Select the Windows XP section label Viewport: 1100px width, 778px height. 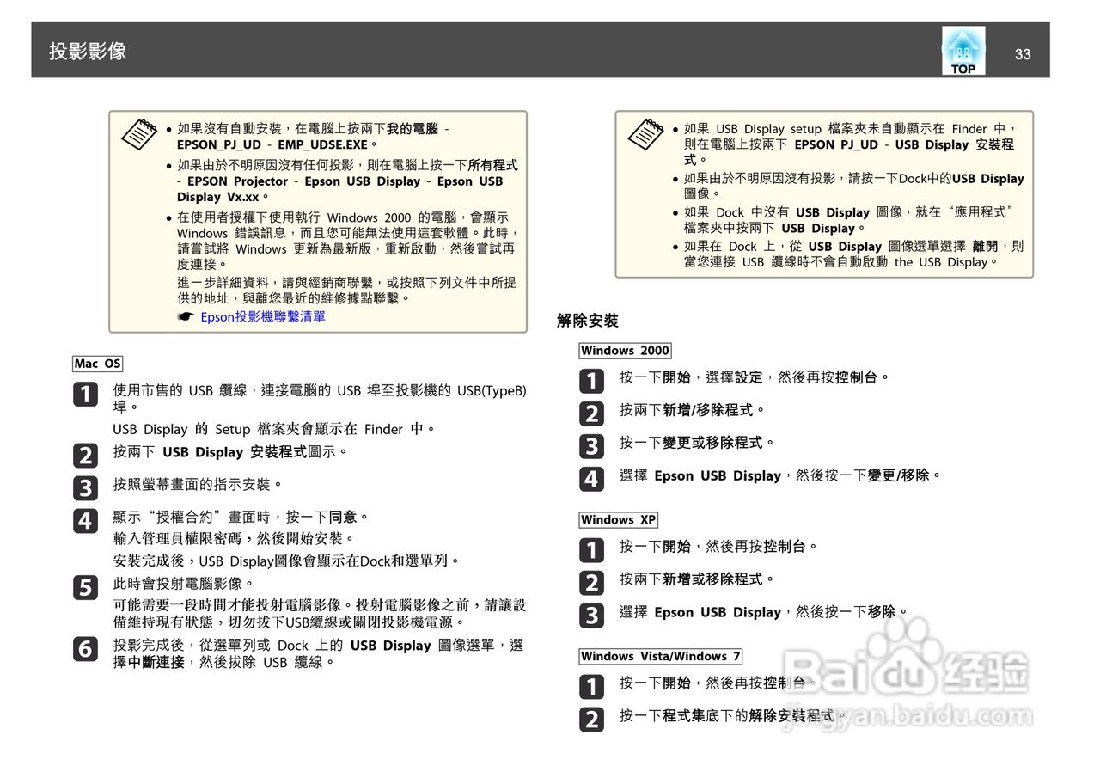click(x=619, y=519)
